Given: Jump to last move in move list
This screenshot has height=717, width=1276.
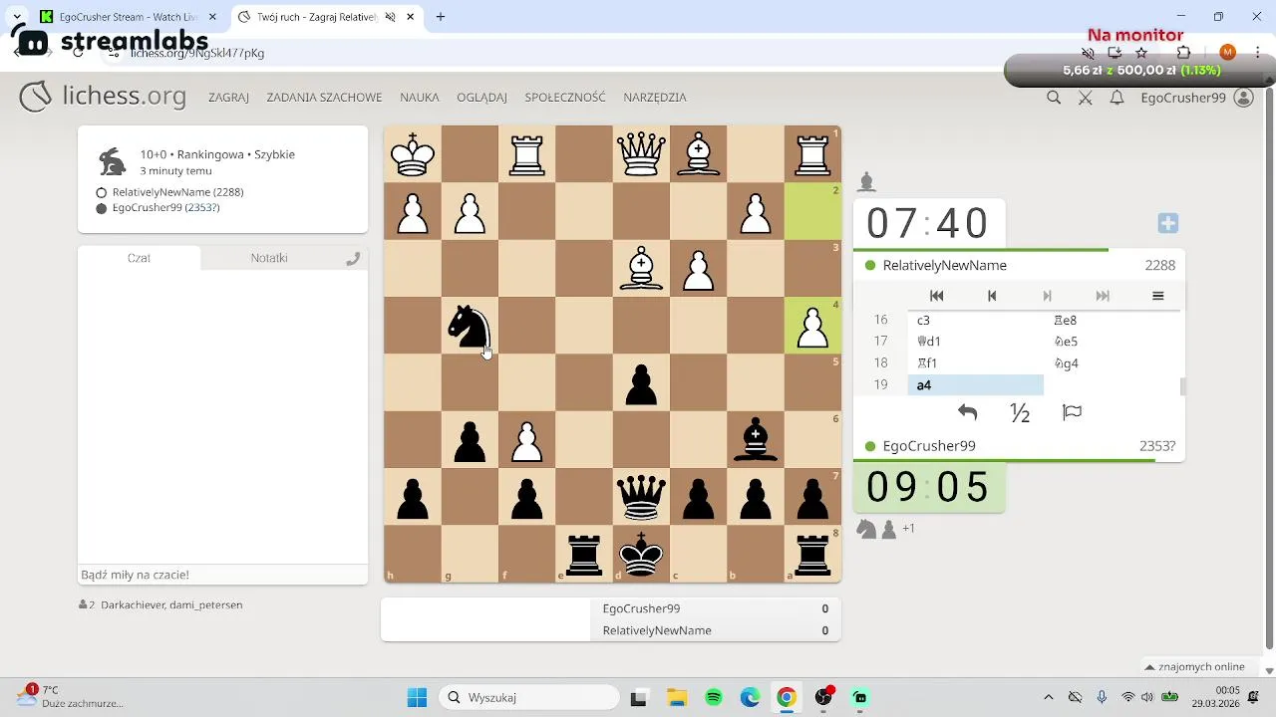Looking at the screenshot, I should pos(1103,296).
